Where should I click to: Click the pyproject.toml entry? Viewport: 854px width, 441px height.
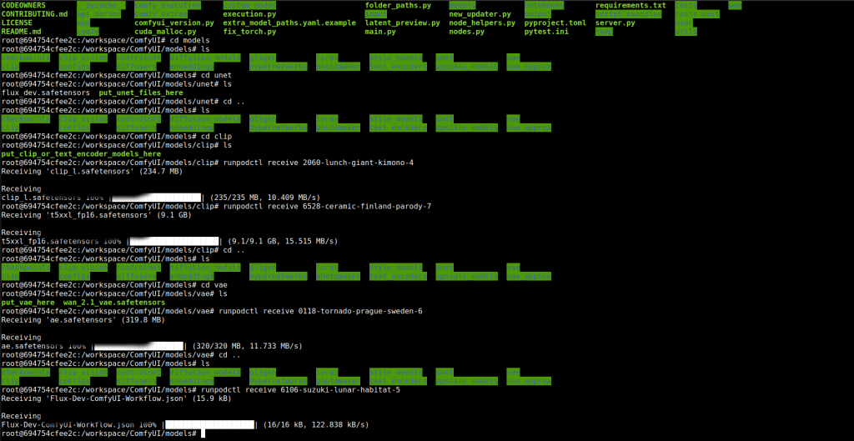click(x=555, y=23)
